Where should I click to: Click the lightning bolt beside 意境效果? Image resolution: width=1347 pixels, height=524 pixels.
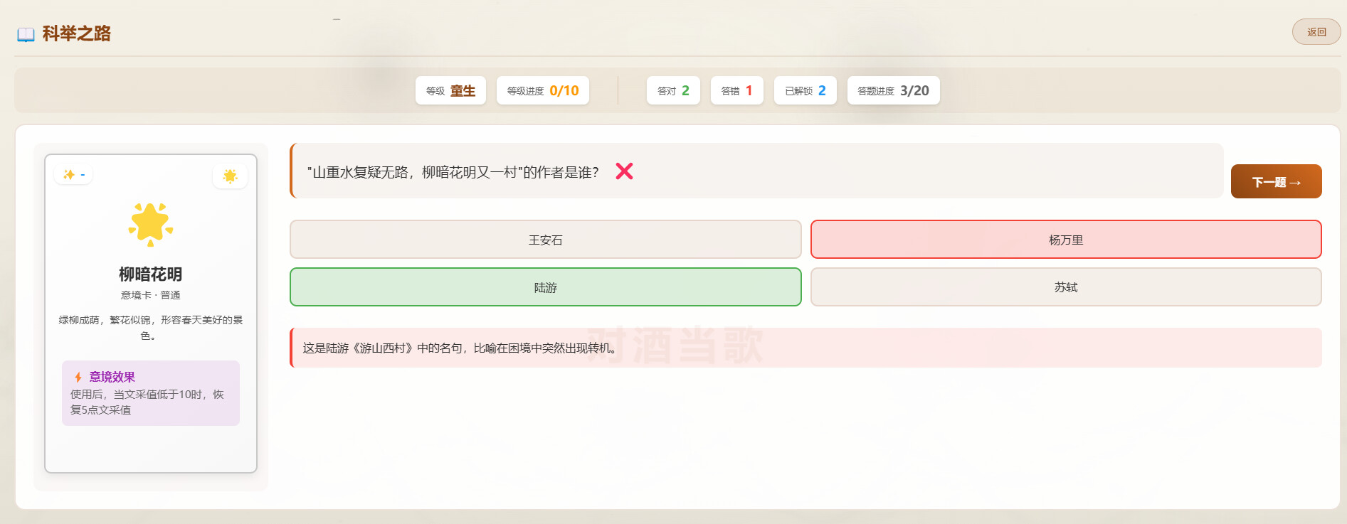(78, 377)
